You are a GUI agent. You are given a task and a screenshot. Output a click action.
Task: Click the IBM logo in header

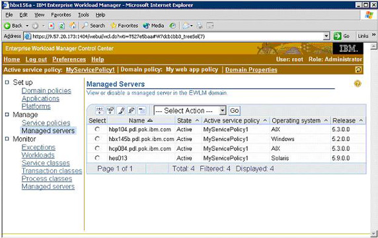click(348, 49)
